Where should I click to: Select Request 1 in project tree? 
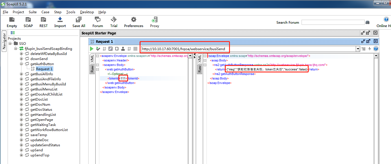click(44, 69)
